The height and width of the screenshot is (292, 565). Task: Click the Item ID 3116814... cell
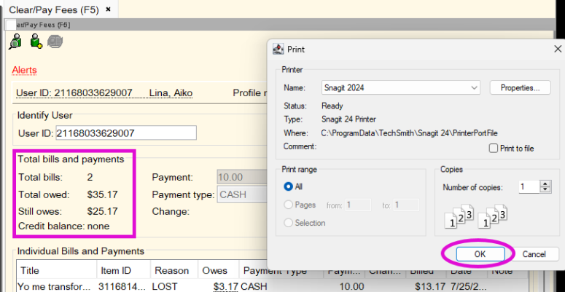click(122, 286)
